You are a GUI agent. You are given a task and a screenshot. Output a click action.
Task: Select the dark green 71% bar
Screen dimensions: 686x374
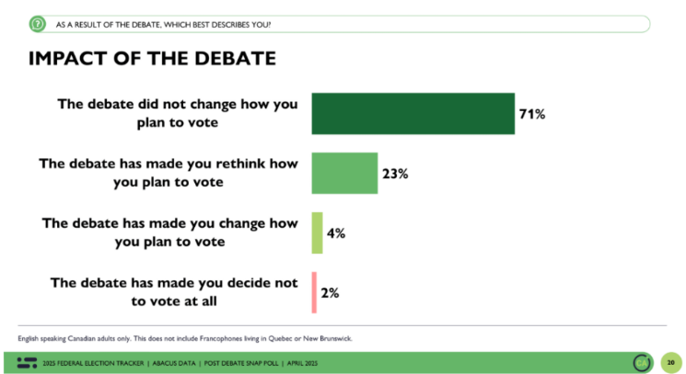(x=413, y=113)
